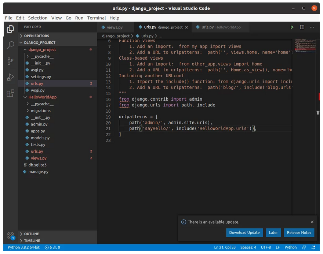Open settings.py in the explorer
Image resolution: width=323 pixels, height=254 pixels.
click(41, 77)
